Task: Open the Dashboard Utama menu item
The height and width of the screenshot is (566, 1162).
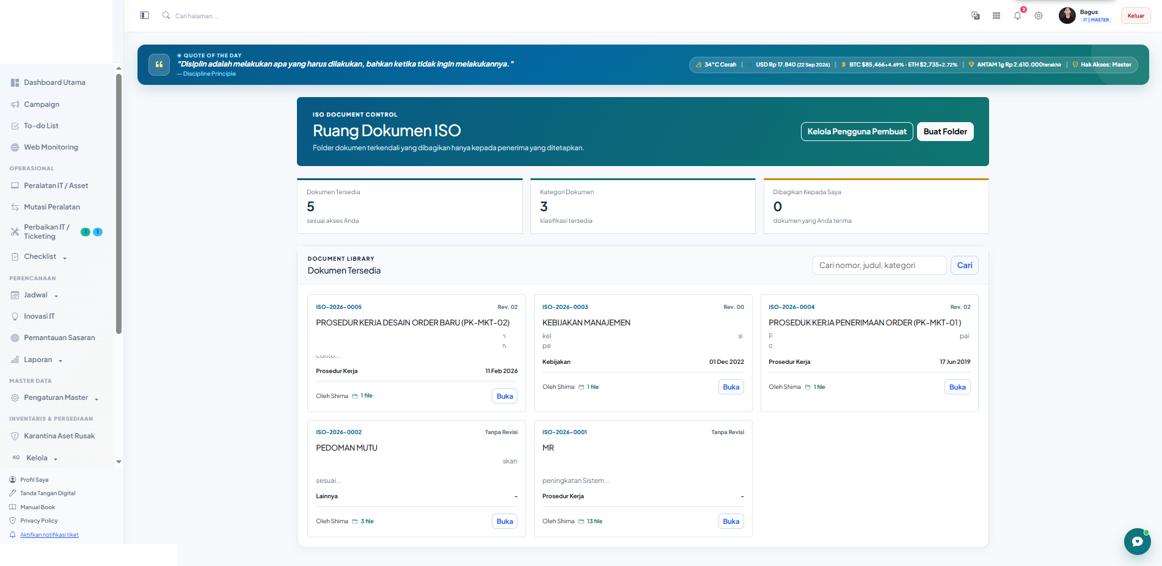Action: click(x=54, y=82)
